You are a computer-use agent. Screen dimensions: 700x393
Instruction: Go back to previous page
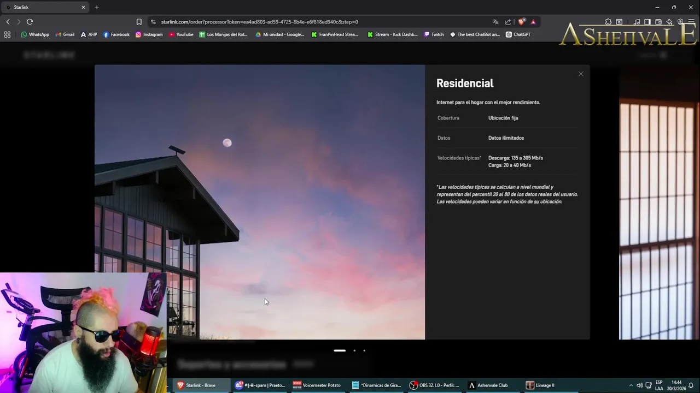(8, 22)
